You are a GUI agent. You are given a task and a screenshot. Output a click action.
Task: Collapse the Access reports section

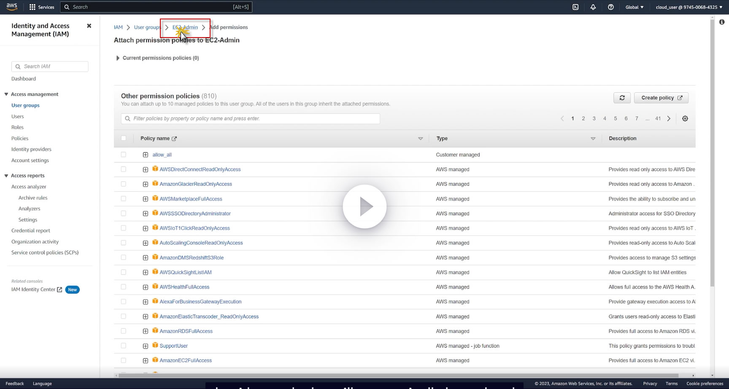click(x=6, y=176)
